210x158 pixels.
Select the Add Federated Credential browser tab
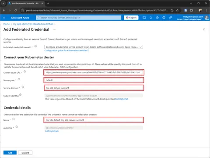25,3
